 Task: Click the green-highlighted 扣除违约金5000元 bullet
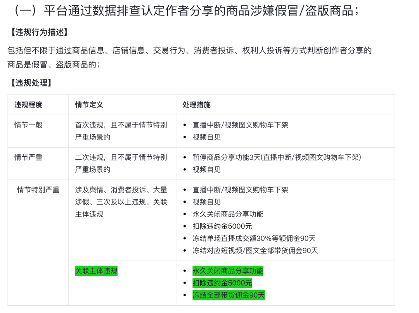(x=222, y=283)
